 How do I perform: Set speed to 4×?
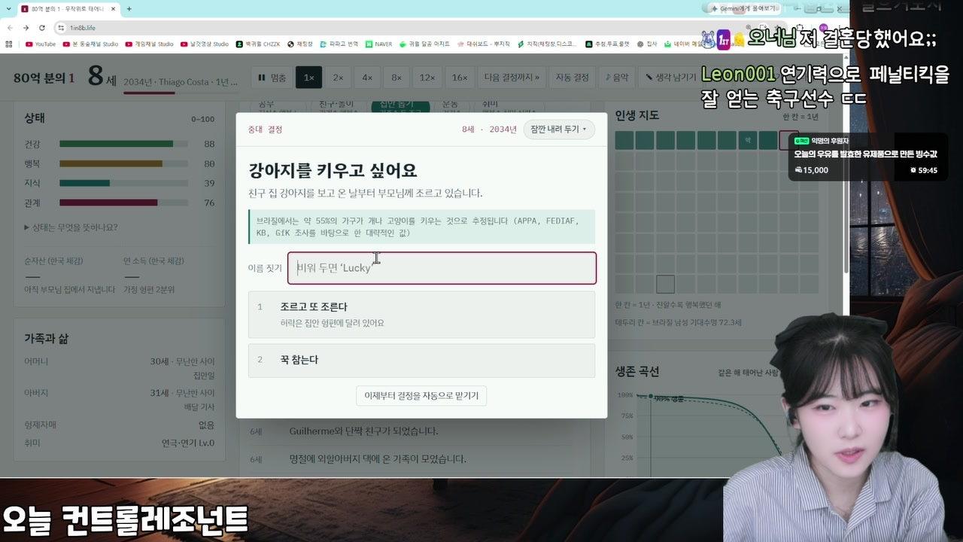tap(367, 78)
